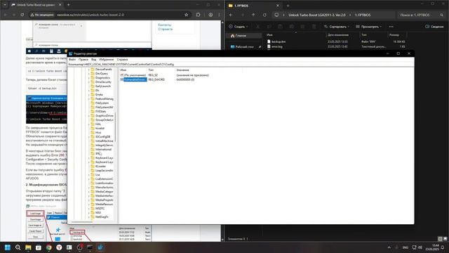
Task: Open the Вид menu in Registry Editor
Action: (x=93, y=59)
